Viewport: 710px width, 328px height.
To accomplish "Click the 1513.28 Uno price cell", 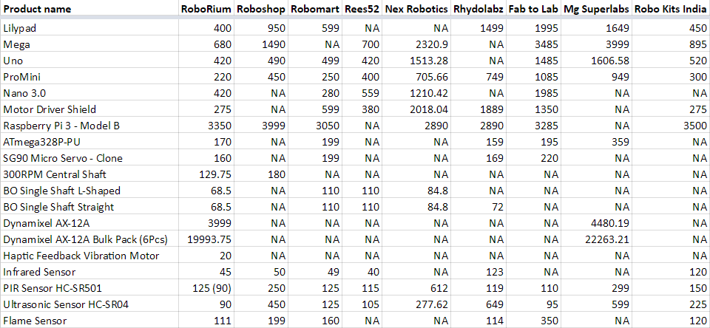I will pyautogui.click(x=417, y=61).
